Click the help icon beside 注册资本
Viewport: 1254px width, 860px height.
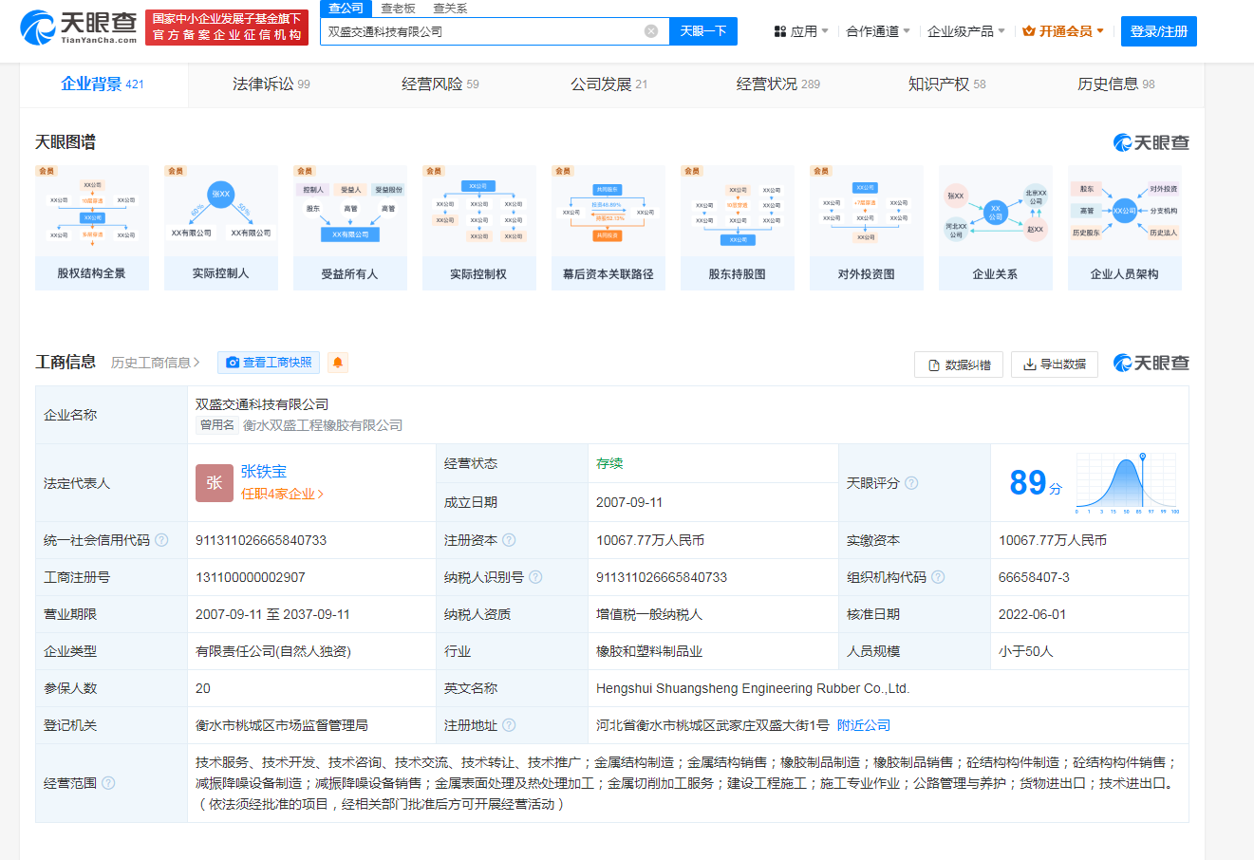pos(509,540)
